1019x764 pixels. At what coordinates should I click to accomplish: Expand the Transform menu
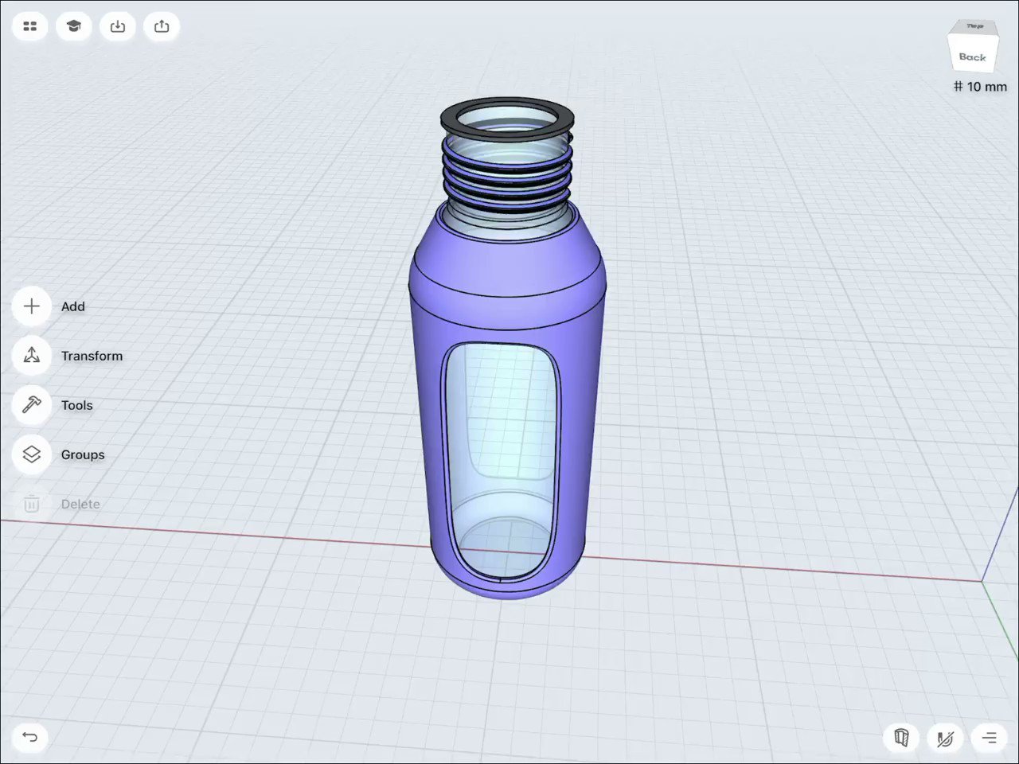(92, 356)
